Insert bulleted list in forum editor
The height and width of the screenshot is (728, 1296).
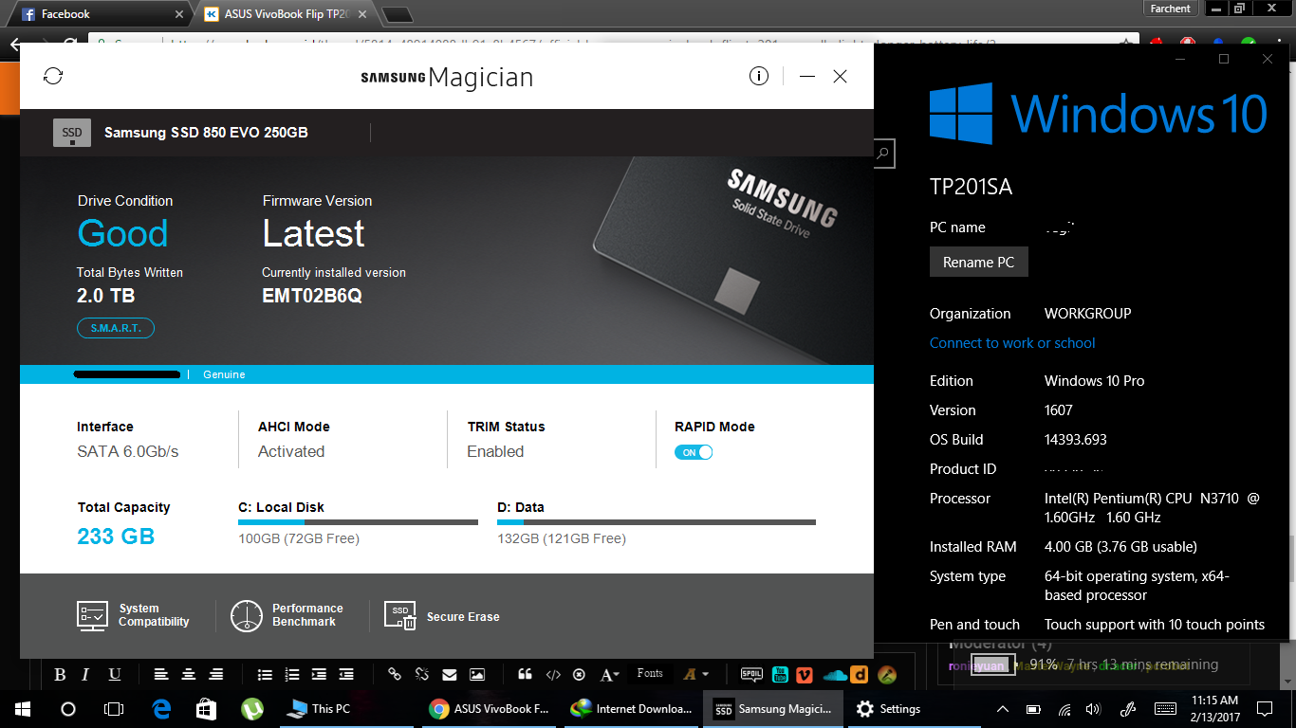tap(265, 675)
